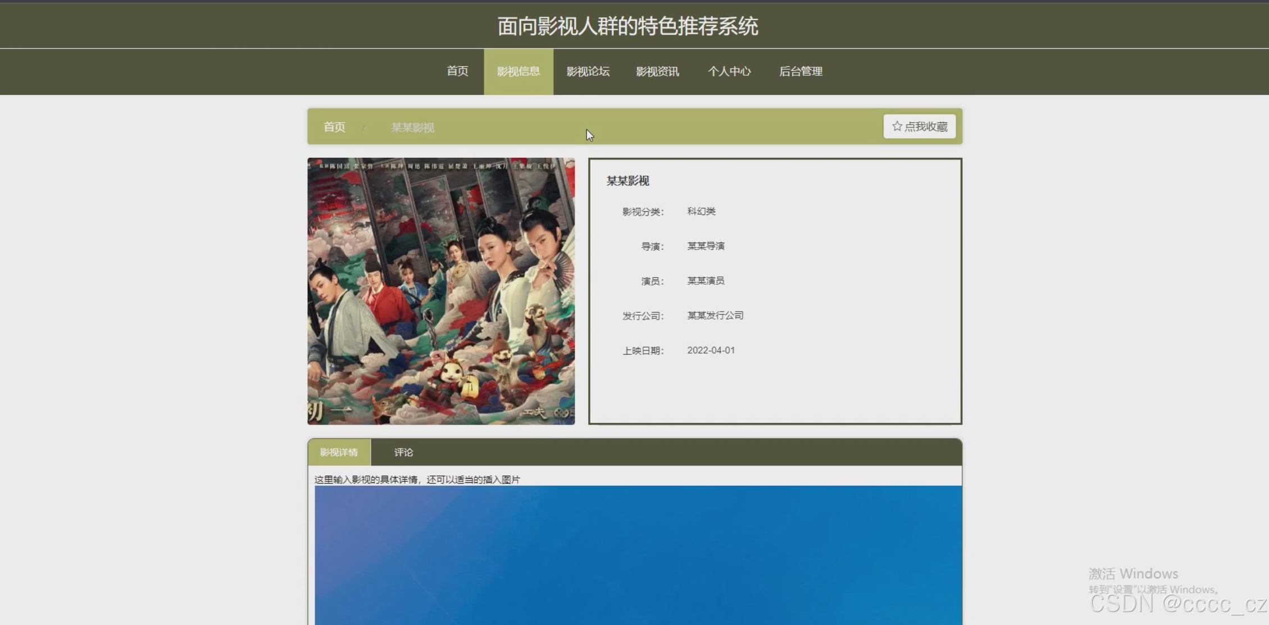Switch to the 评论 tab
1269x625 pixels.
click(403, 452)
